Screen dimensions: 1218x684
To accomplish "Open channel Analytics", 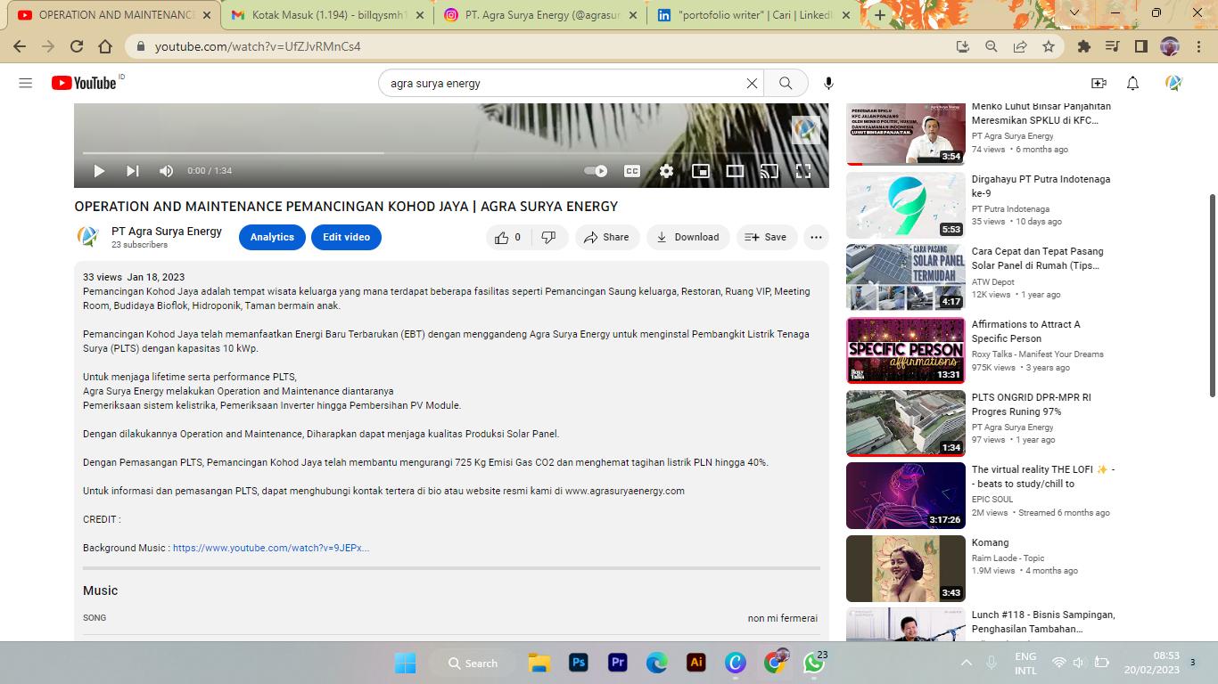I will (272, 237).
